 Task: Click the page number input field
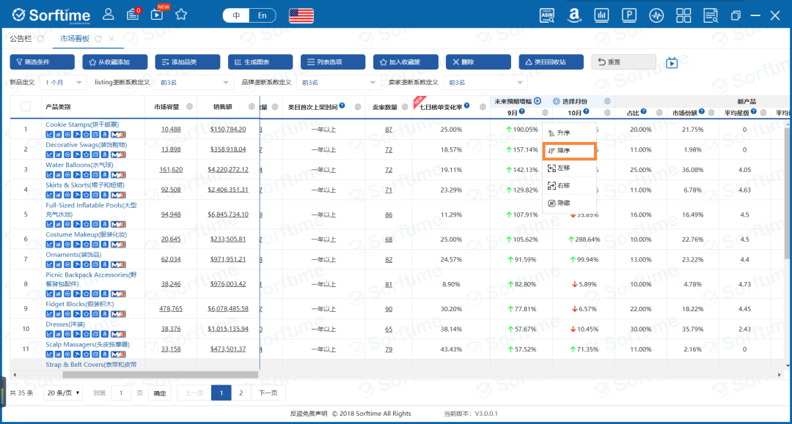point(121,393)
